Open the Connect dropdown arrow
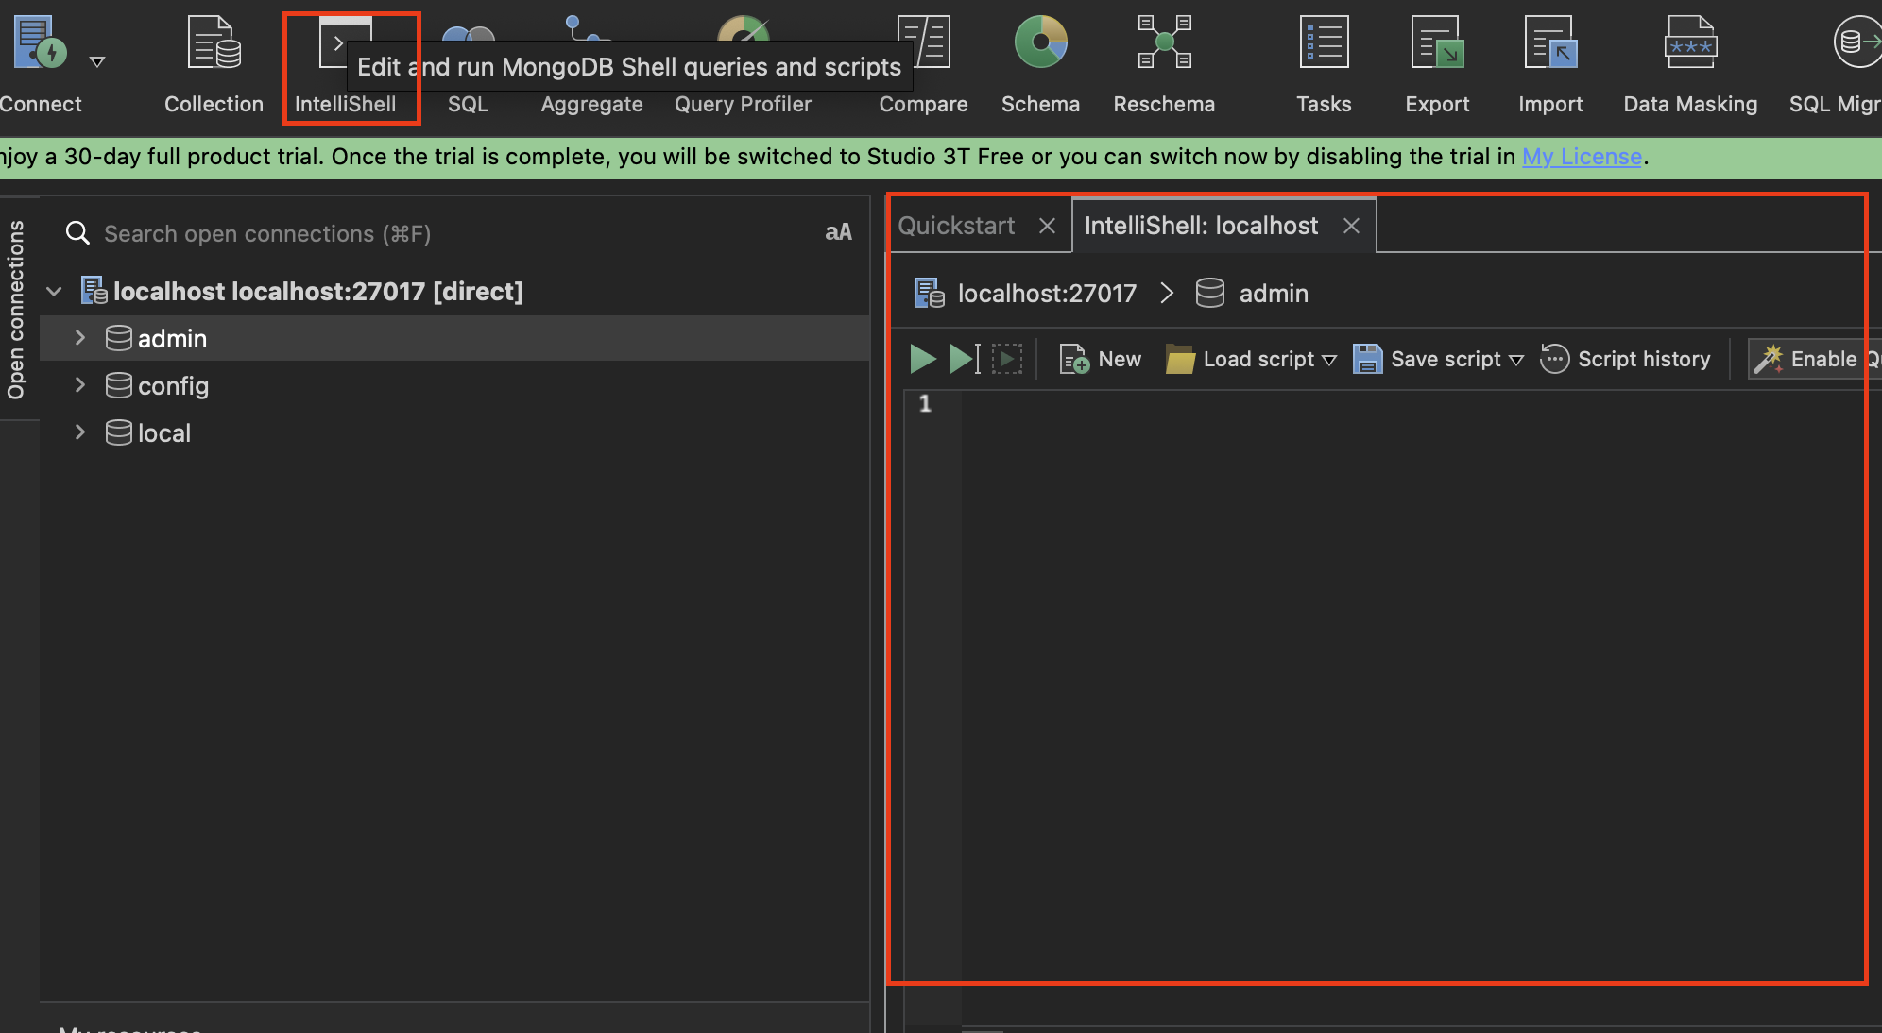 click(96, 61)
